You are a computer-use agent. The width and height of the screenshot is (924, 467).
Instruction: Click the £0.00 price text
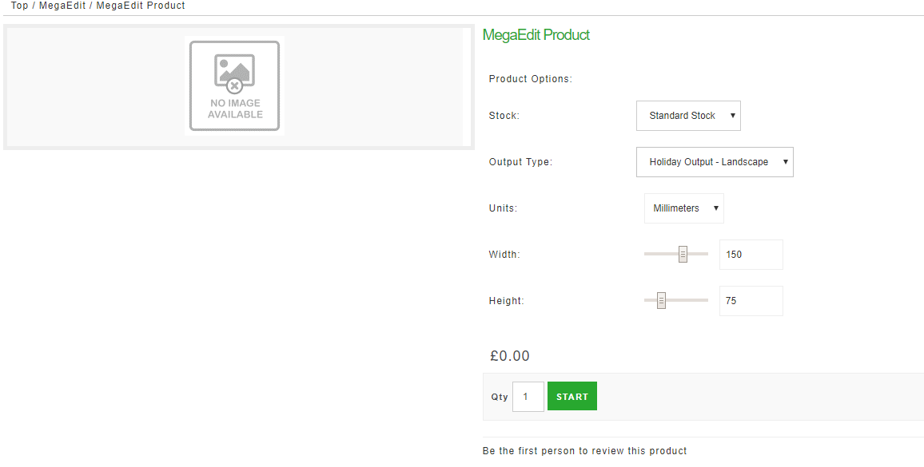pyautogui.click(x=509, y=356)
